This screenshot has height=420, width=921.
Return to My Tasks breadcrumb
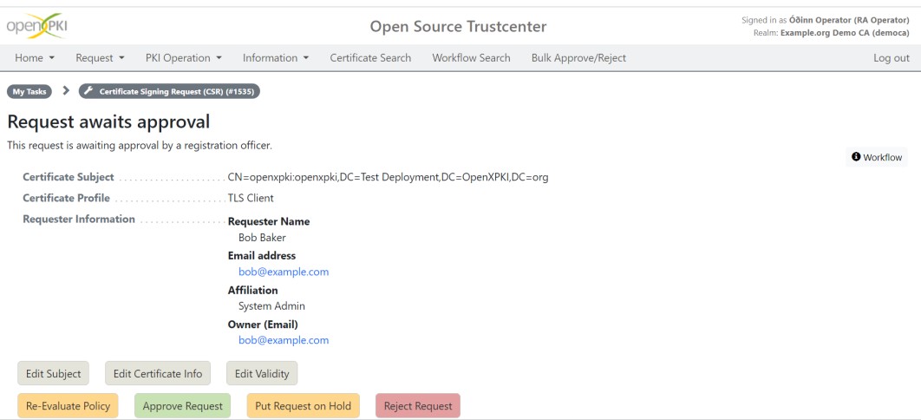click(29, 92)
